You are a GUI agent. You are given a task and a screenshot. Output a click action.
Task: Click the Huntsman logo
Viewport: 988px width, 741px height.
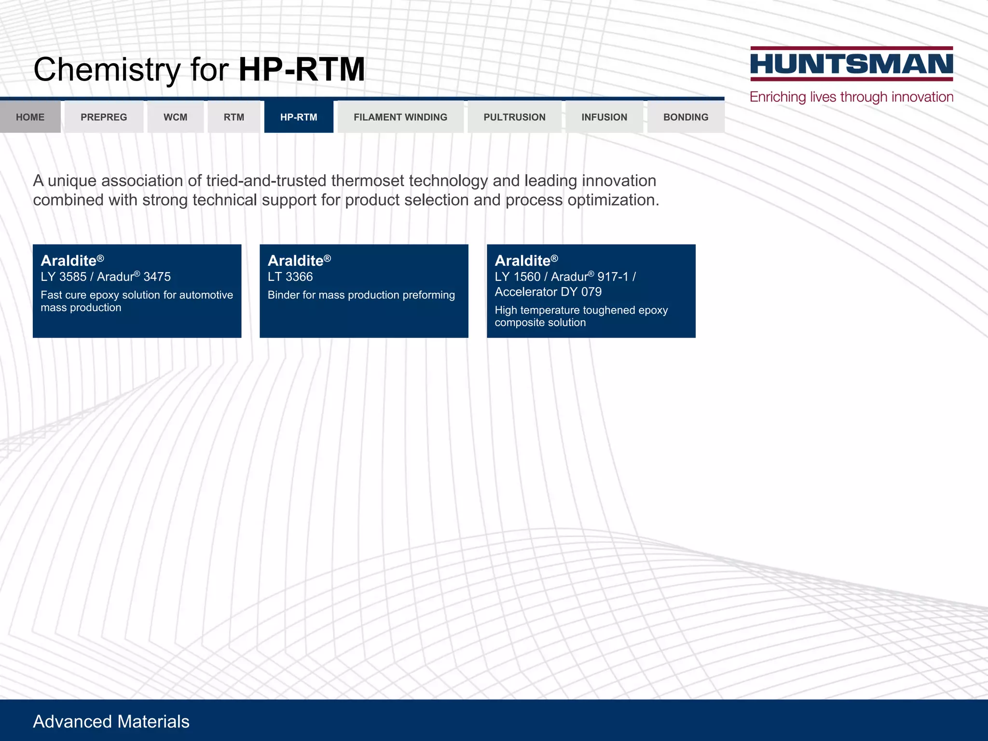pos(851,64)
